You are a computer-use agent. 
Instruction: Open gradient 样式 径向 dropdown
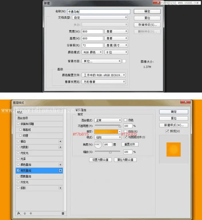[x=108, y=137]
